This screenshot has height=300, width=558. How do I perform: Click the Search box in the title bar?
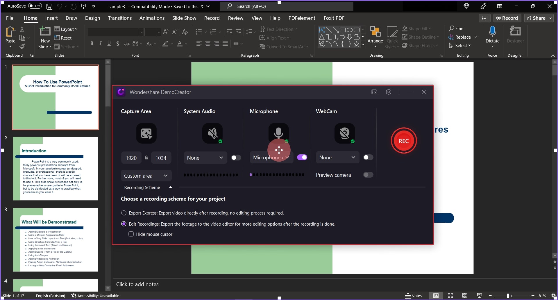coord(287,6)
